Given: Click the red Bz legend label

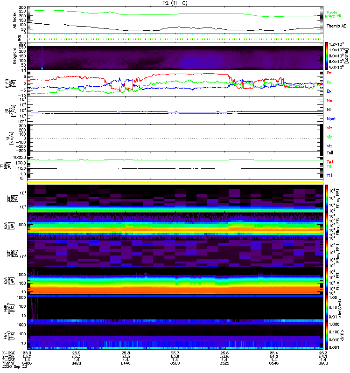Looking at the screenshot, I should coord(329,73).
